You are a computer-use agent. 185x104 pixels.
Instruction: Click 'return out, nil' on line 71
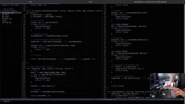(x=38, y=5)
